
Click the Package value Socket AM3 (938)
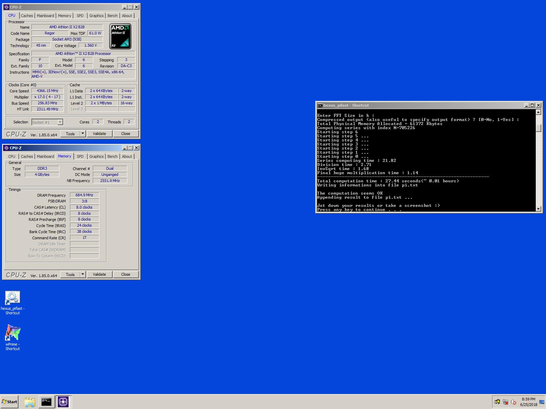point(67,39)
